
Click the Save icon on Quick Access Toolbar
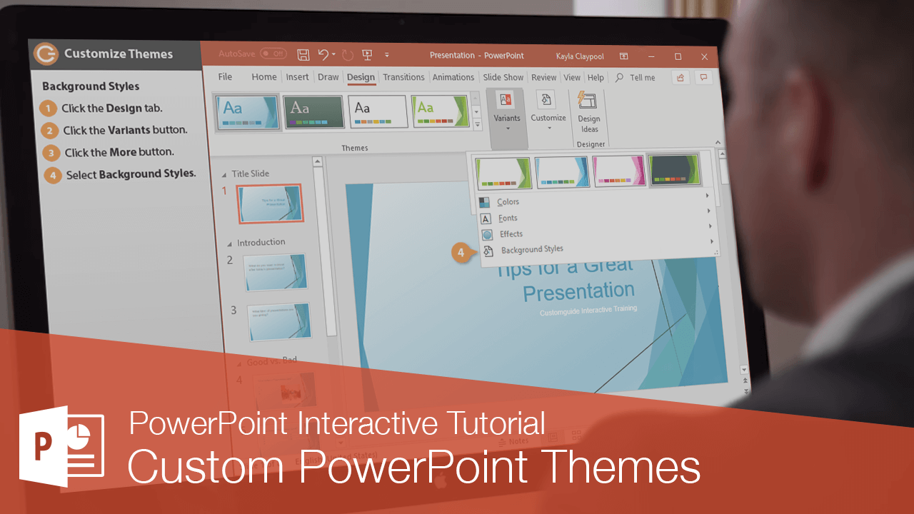[303, 55]
